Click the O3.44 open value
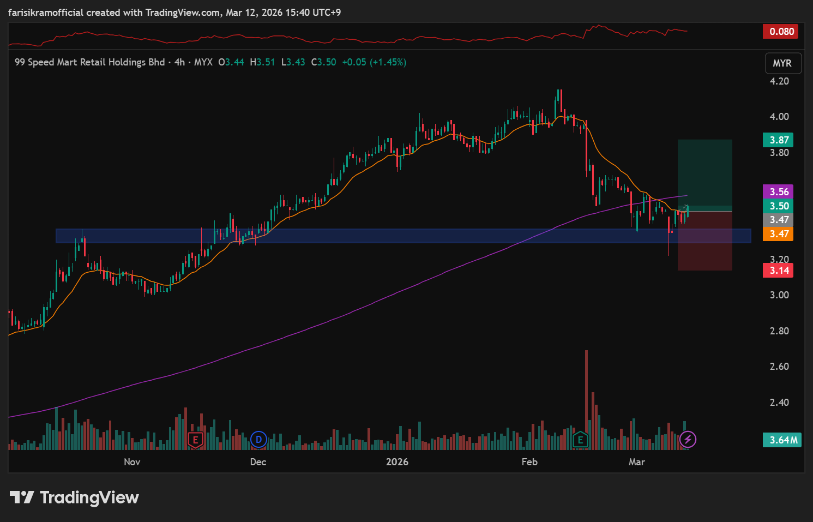The height and width of the screenshot is (522, 813). coord(231,62)
